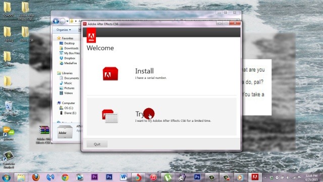Screen dimensions: 323x182
Task: Open MediaFire in Explorer sidebar
Action: click(x=71, y=63)
